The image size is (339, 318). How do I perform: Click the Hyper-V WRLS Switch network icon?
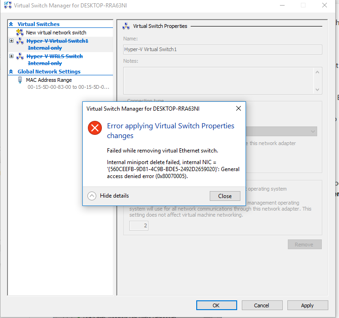pyautogui.click(x=20, y=56)
